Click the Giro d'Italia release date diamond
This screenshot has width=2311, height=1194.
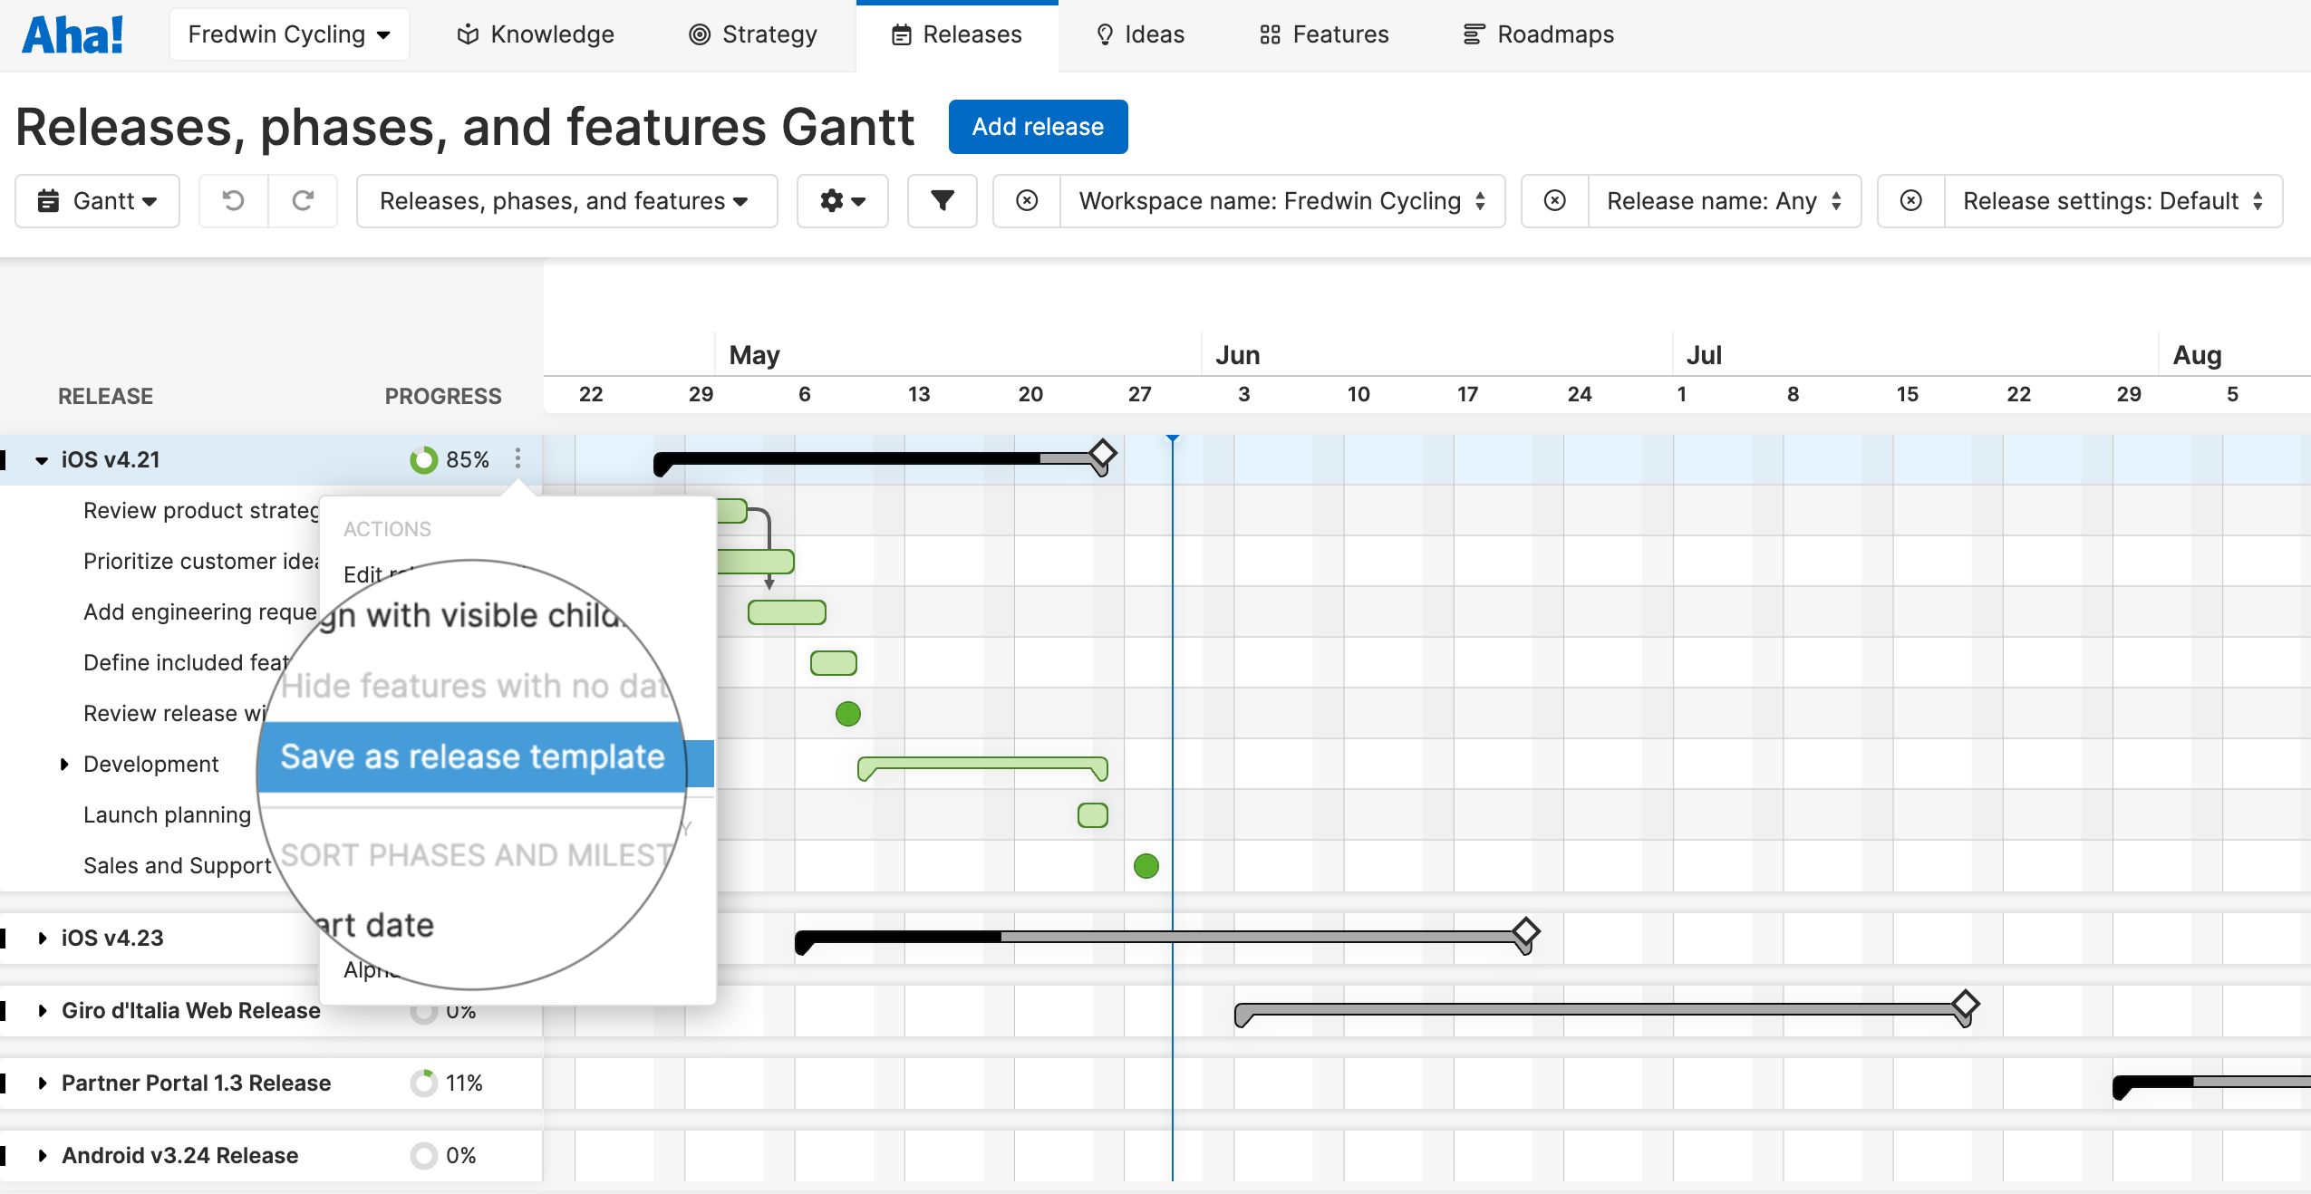coord(1965,1004)
